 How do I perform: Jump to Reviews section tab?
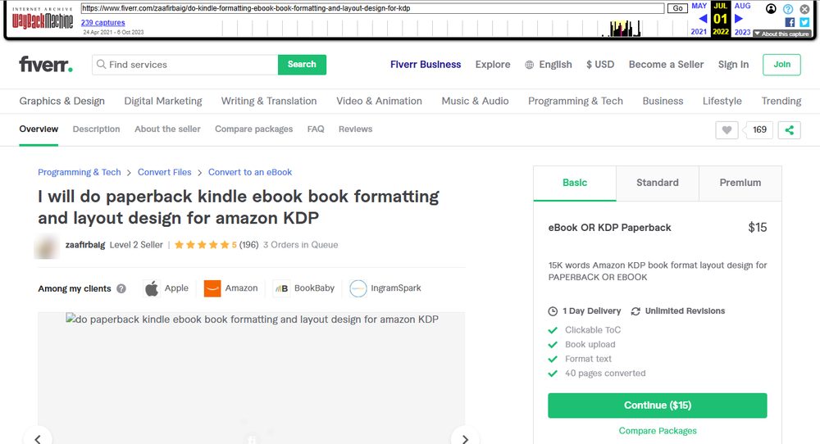[x=355, y=129]
